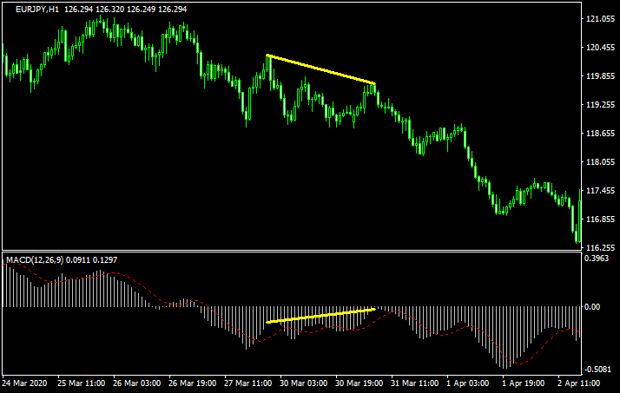Click the 0.3963 MACD scale value

tap(601, 259)
